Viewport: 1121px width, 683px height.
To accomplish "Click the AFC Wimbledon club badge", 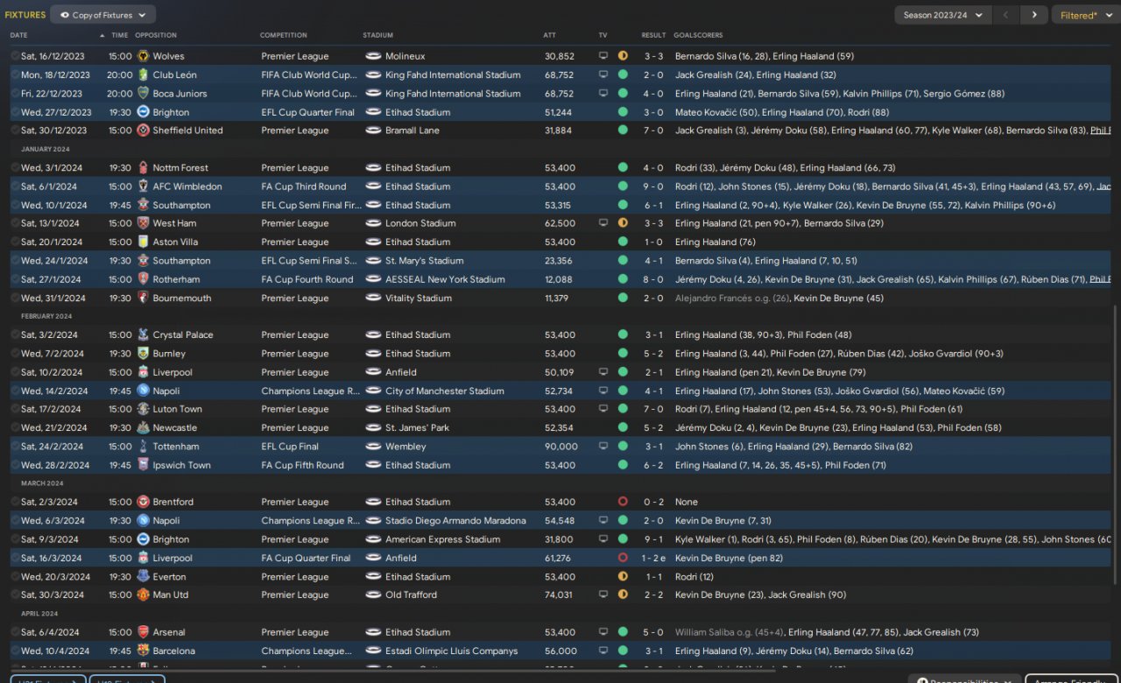I will (x=143, y=187).
